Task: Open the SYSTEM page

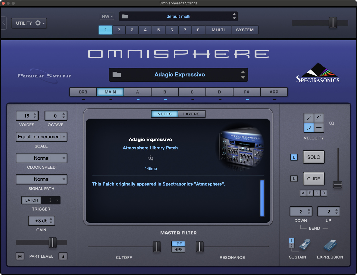Action: (x=245, y=30)
